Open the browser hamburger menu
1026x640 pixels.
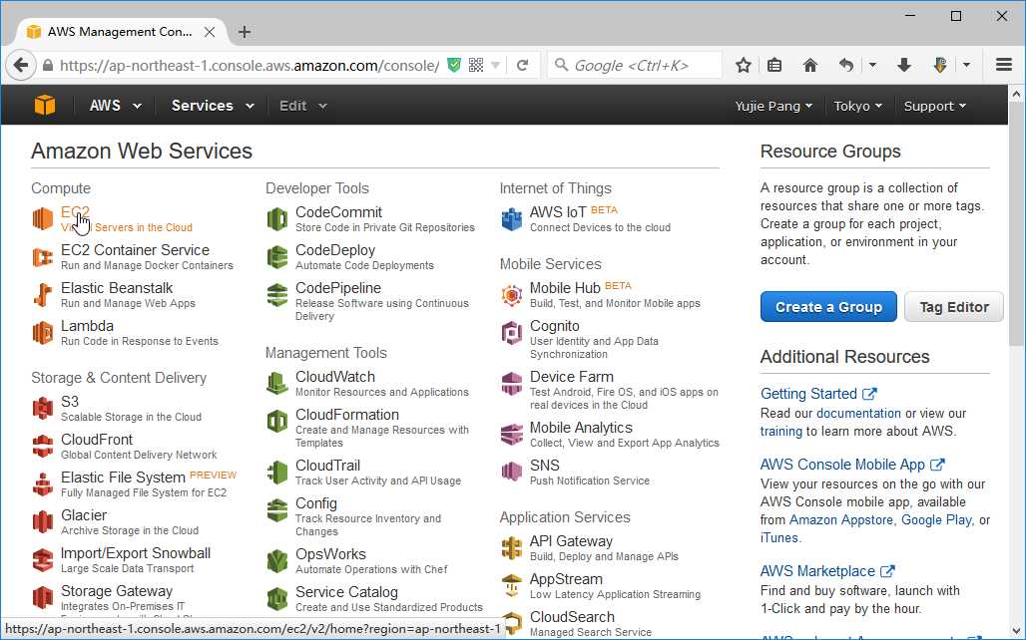1004,65
